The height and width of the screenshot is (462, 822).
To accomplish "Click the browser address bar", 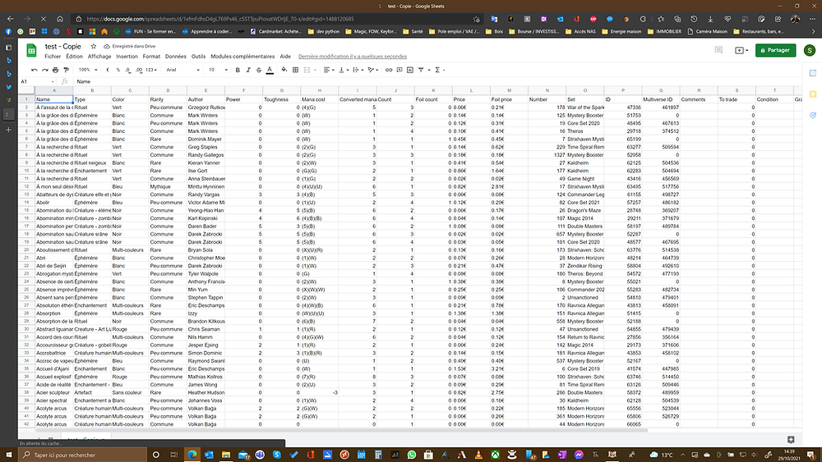I will (x=278, y=19).
